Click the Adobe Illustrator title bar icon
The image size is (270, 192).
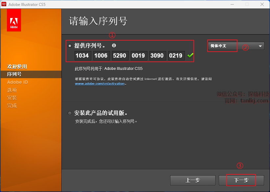click(4, 4)
